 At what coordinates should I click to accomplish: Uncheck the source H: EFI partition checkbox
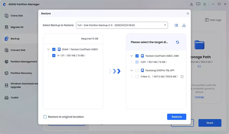tap(54, 55)
